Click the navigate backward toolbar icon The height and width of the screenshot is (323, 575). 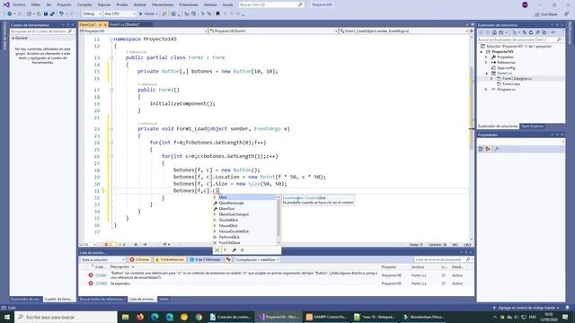[x=10, y=14]
